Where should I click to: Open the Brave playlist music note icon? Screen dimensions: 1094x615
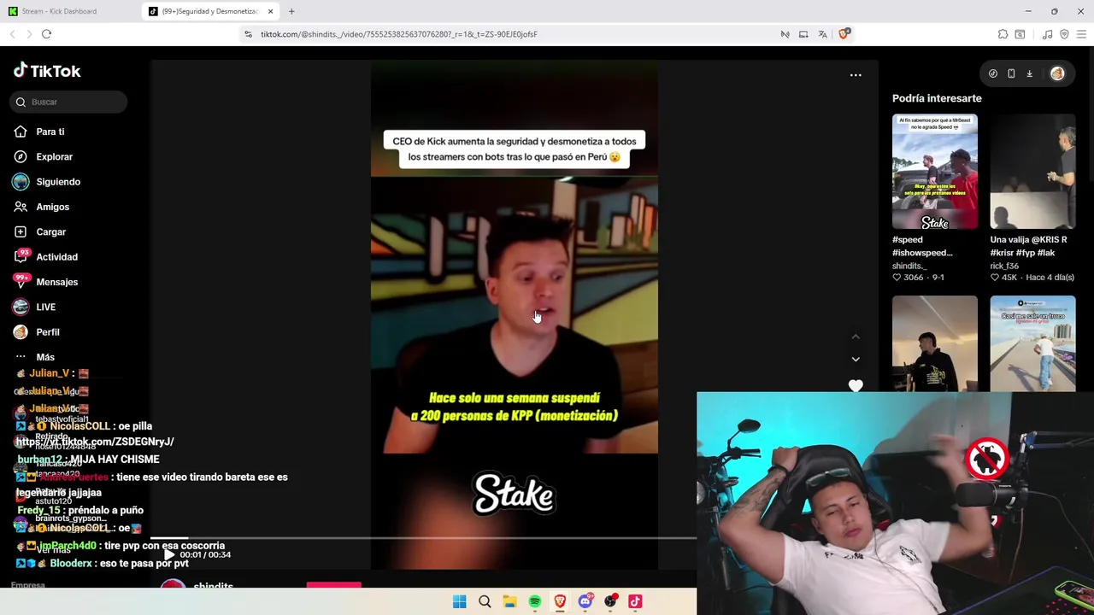tap(1047, 34)
